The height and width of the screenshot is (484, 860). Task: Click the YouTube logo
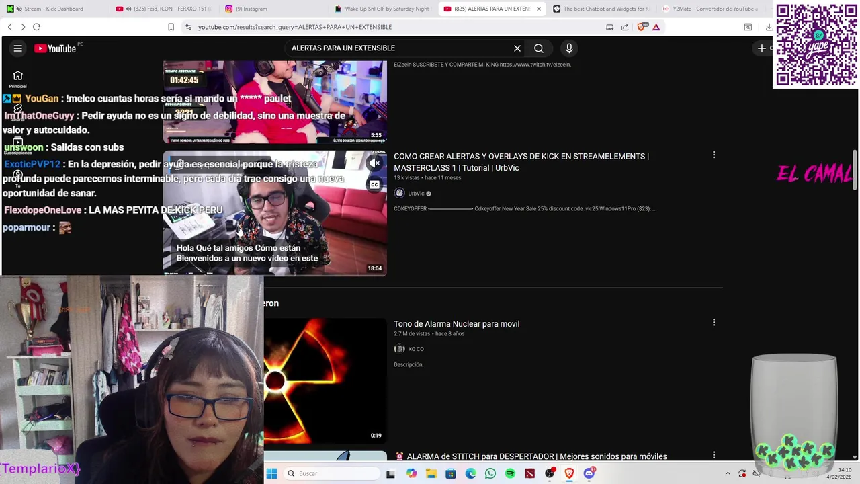click(x=55, y=48)
